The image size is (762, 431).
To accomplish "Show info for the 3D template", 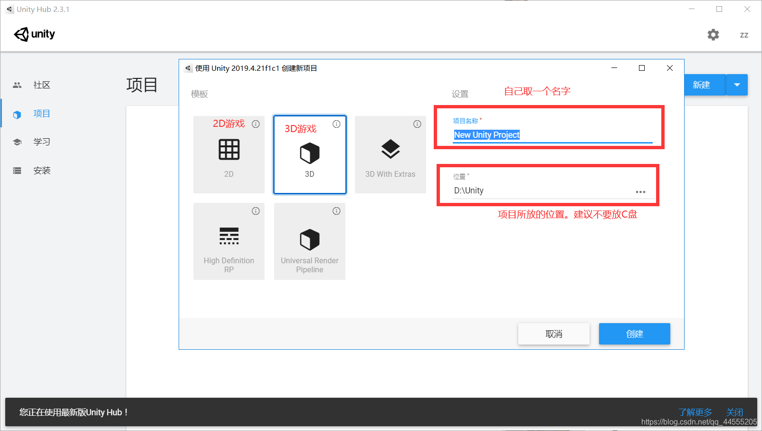I will pos(336,124).
